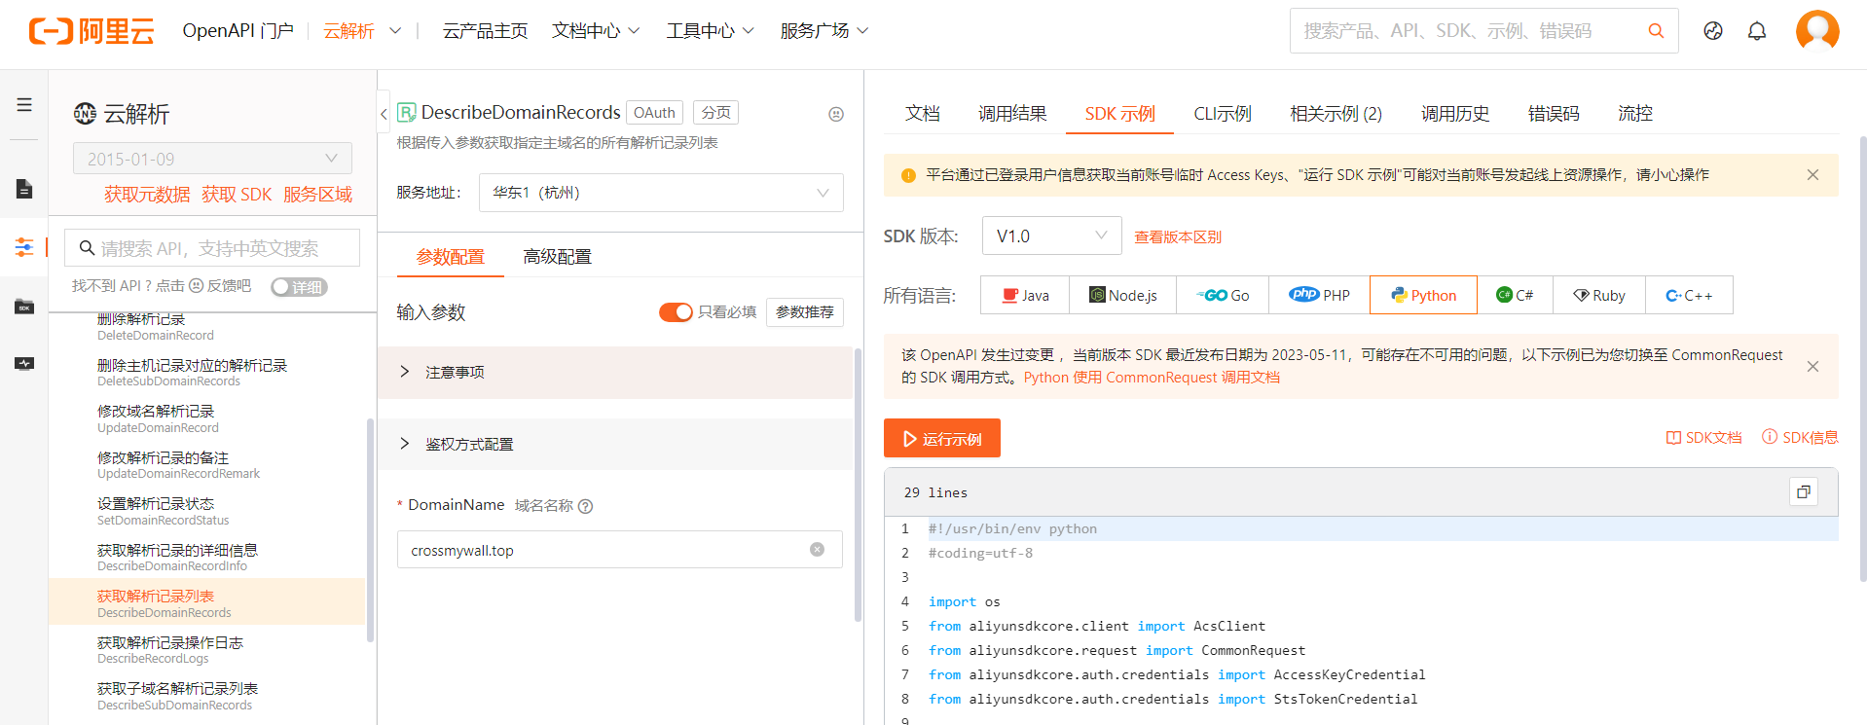Open the 工具中心 menu
Screen dimensions: 1867x725
pyautogui.click(x=711, y=31)
